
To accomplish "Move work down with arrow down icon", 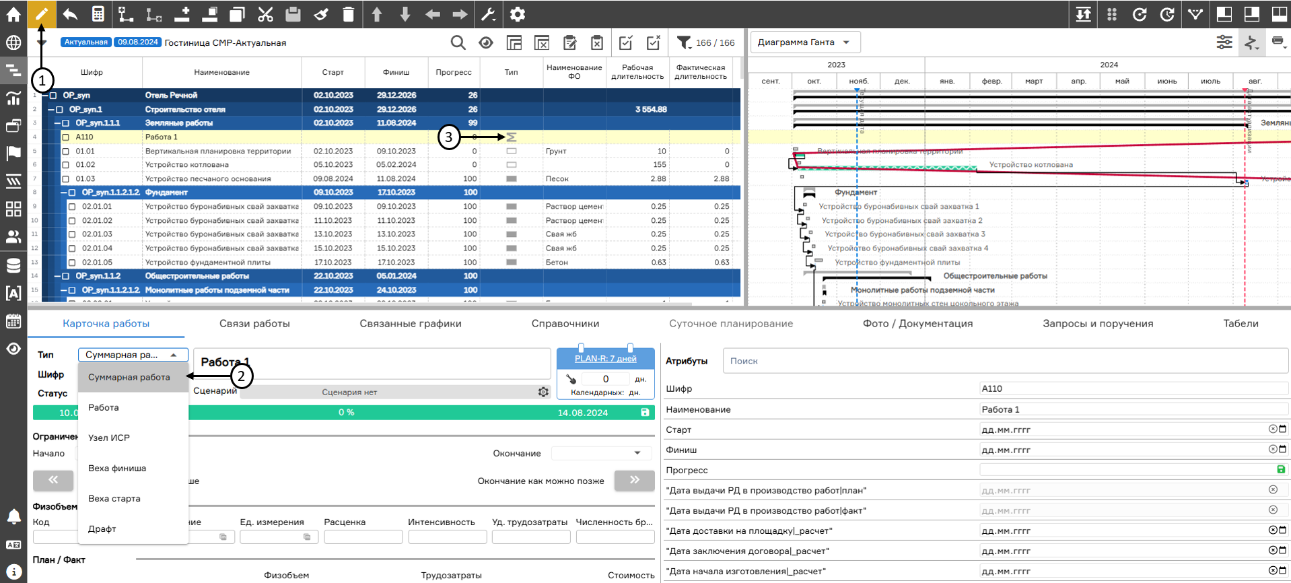I will 405,14.
